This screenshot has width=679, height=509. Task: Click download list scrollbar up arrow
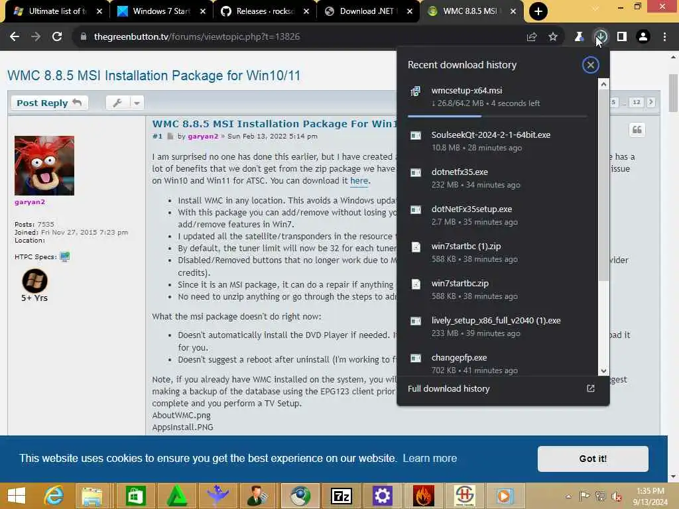(x=603, y=84)
